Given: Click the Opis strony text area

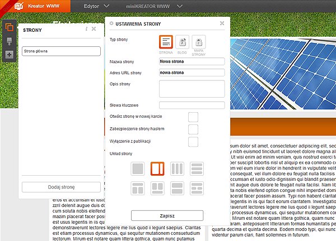Looking at the screenshot, I should 192,89.
